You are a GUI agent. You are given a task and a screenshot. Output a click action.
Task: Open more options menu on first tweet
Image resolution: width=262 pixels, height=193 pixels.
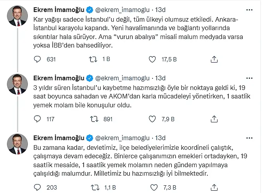249,10
